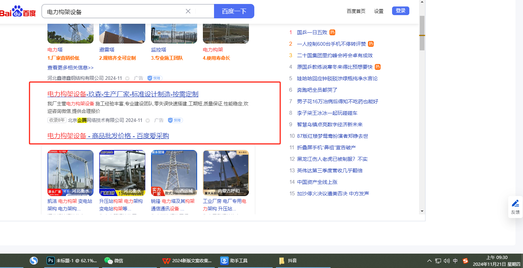Expand the dropdown arrow beside 北京企腾网络技术有限公司
The height and width of the screenshot is (268, 523).
click(x=148, y=121)
